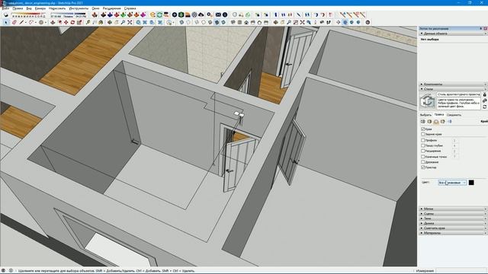488x274 pixels.
Task: Click the current style thumbnail
Action: click(427, 101)
